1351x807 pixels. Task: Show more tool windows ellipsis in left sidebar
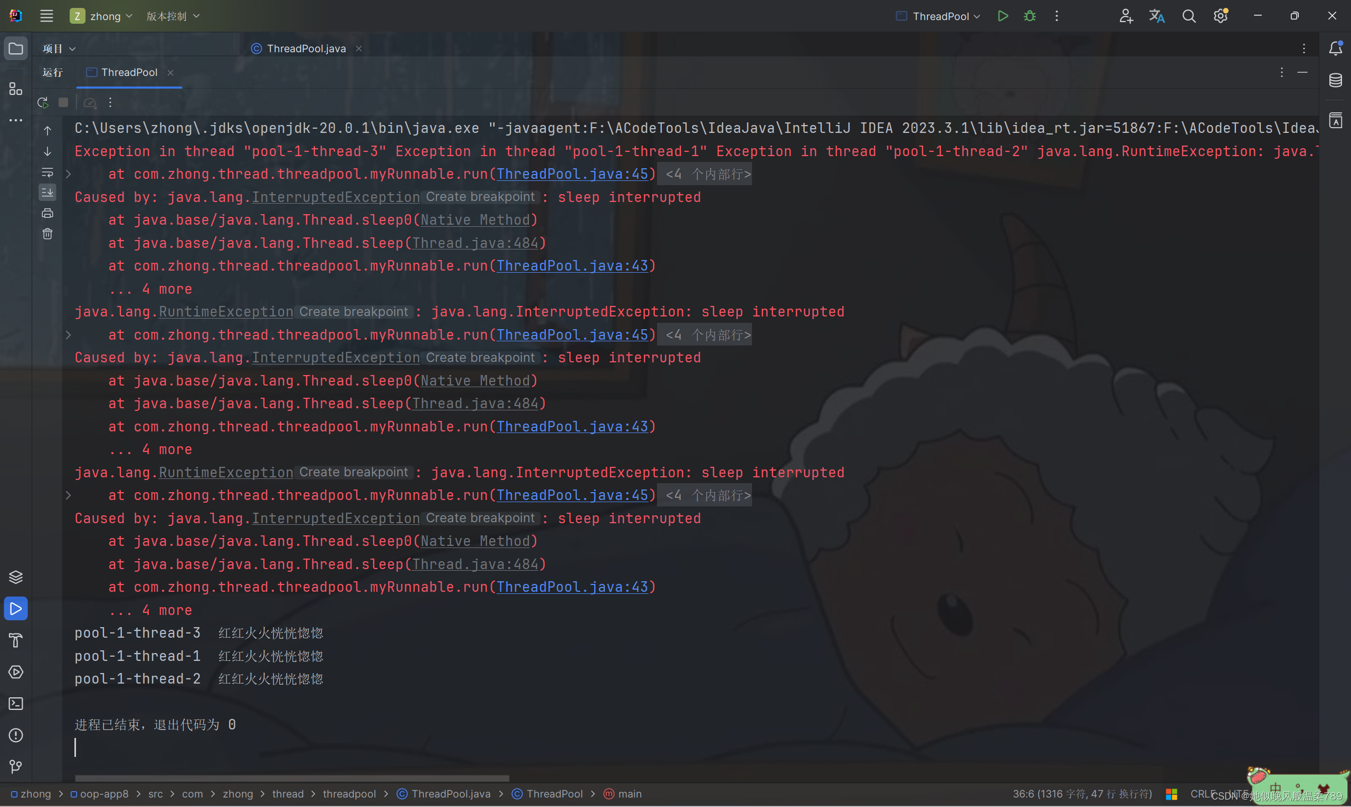pyautogui.click(x=16, y=120)
